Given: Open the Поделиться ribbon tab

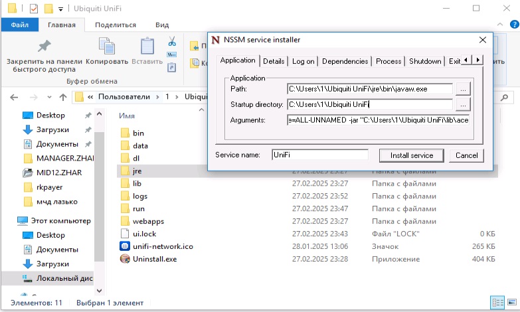Looking at the screenshot, I should point(116,25).
